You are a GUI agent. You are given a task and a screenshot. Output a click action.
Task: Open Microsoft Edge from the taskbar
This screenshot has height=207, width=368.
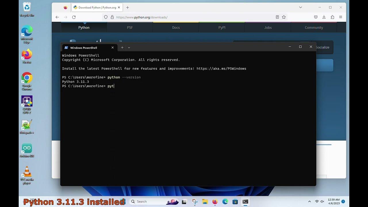225,202
